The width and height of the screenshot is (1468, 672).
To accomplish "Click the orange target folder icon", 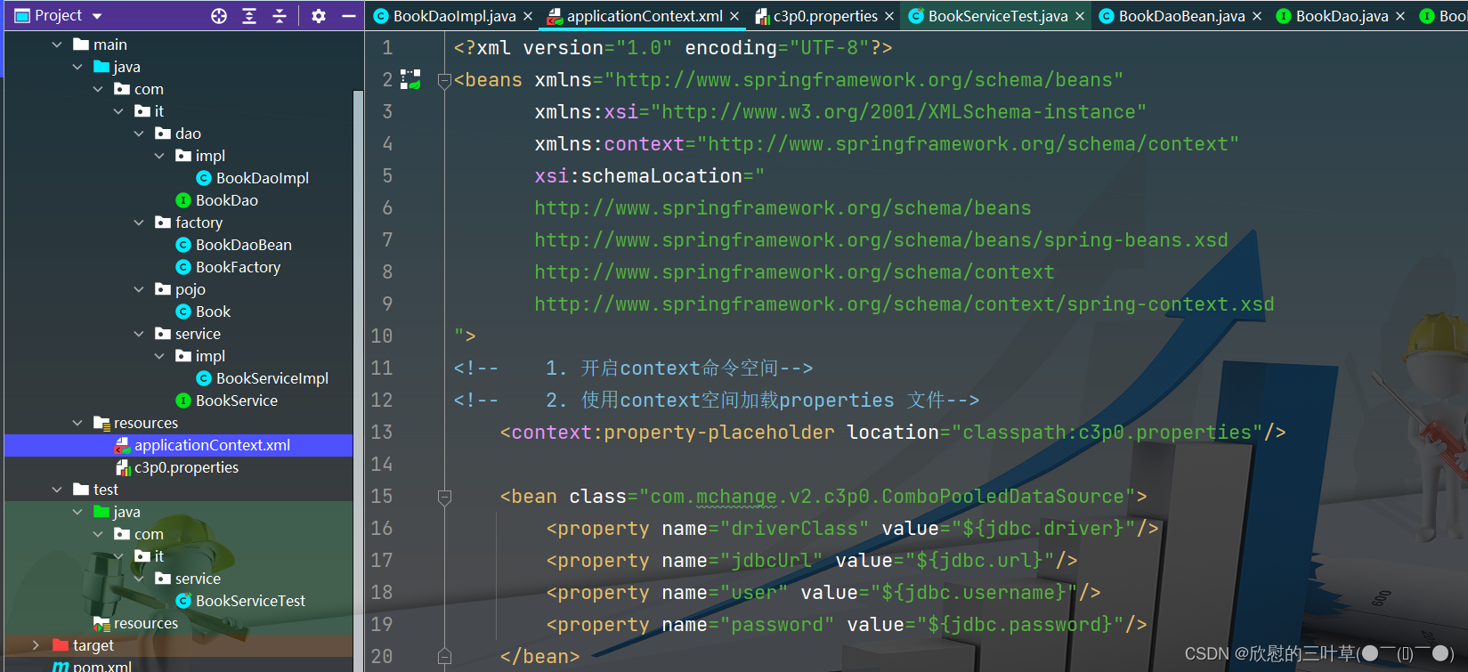I will 61,644.
